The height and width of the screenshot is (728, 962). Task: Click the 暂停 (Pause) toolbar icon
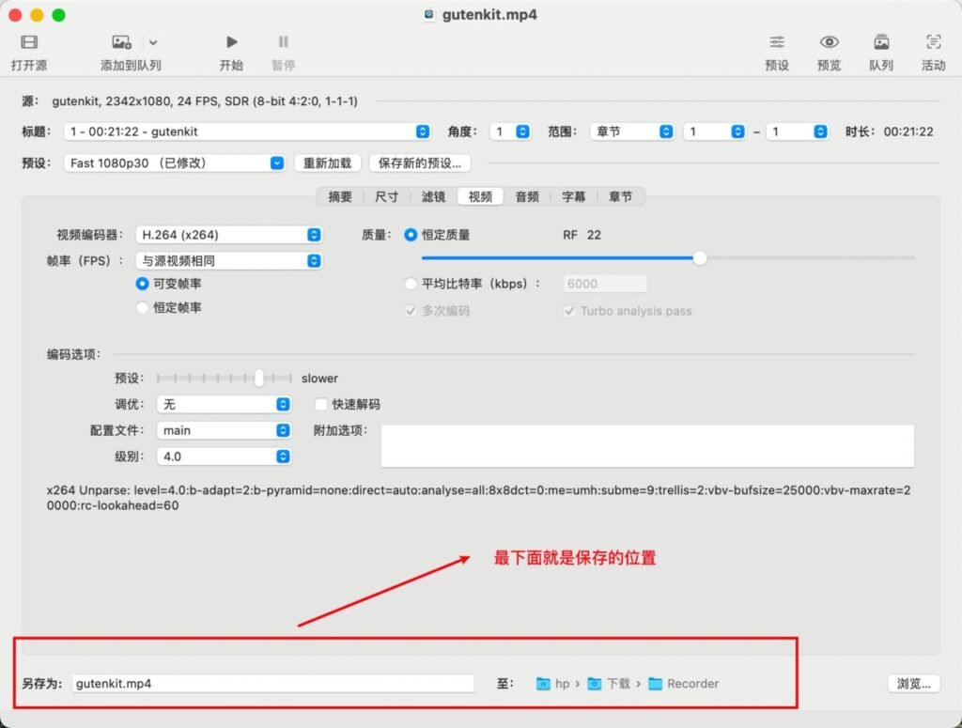click(283, 42)
